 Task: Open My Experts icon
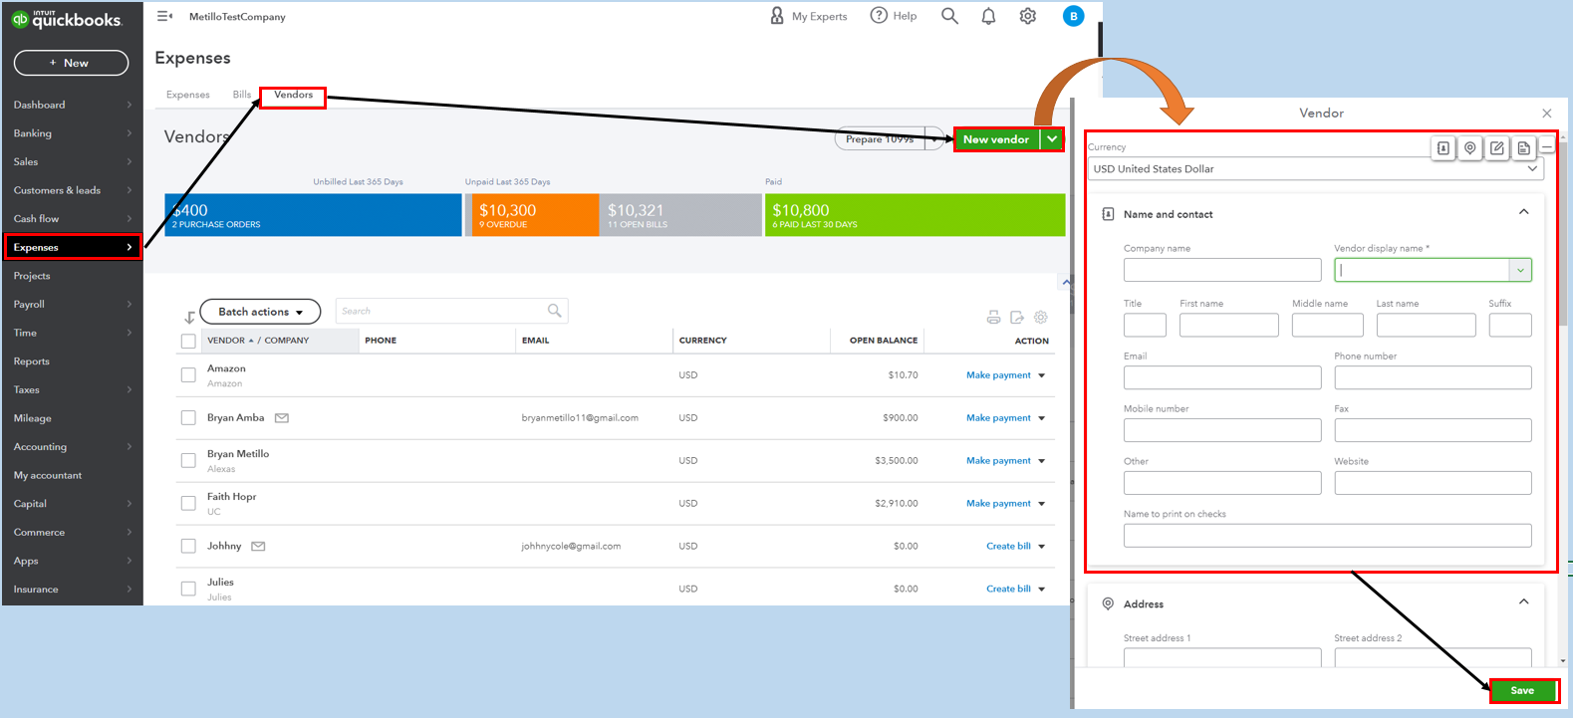(x=777, y=16)
